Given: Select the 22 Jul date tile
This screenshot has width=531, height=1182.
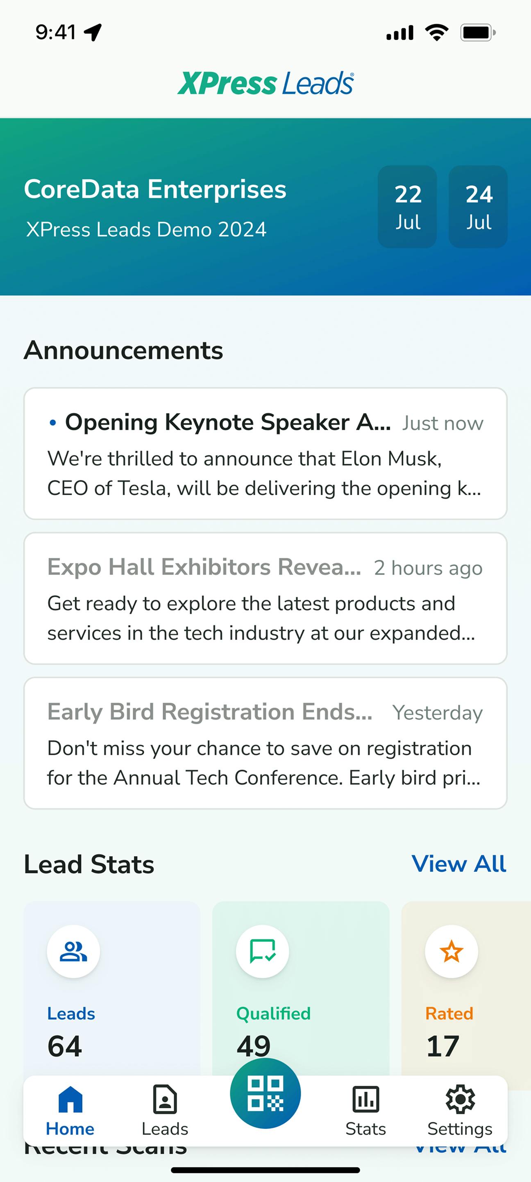Looking at the screenshot, I should click(x=407, y=207).
